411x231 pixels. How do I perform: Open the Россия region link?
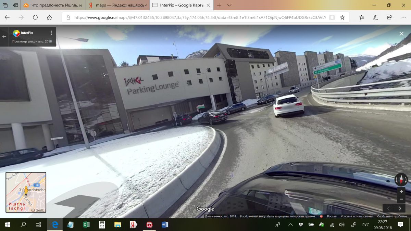[x=332, y=216]
